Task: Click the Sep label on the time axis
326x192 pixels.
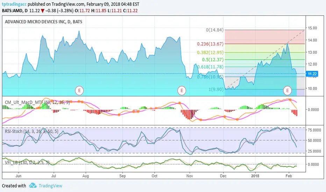Action: coord(122,176)
